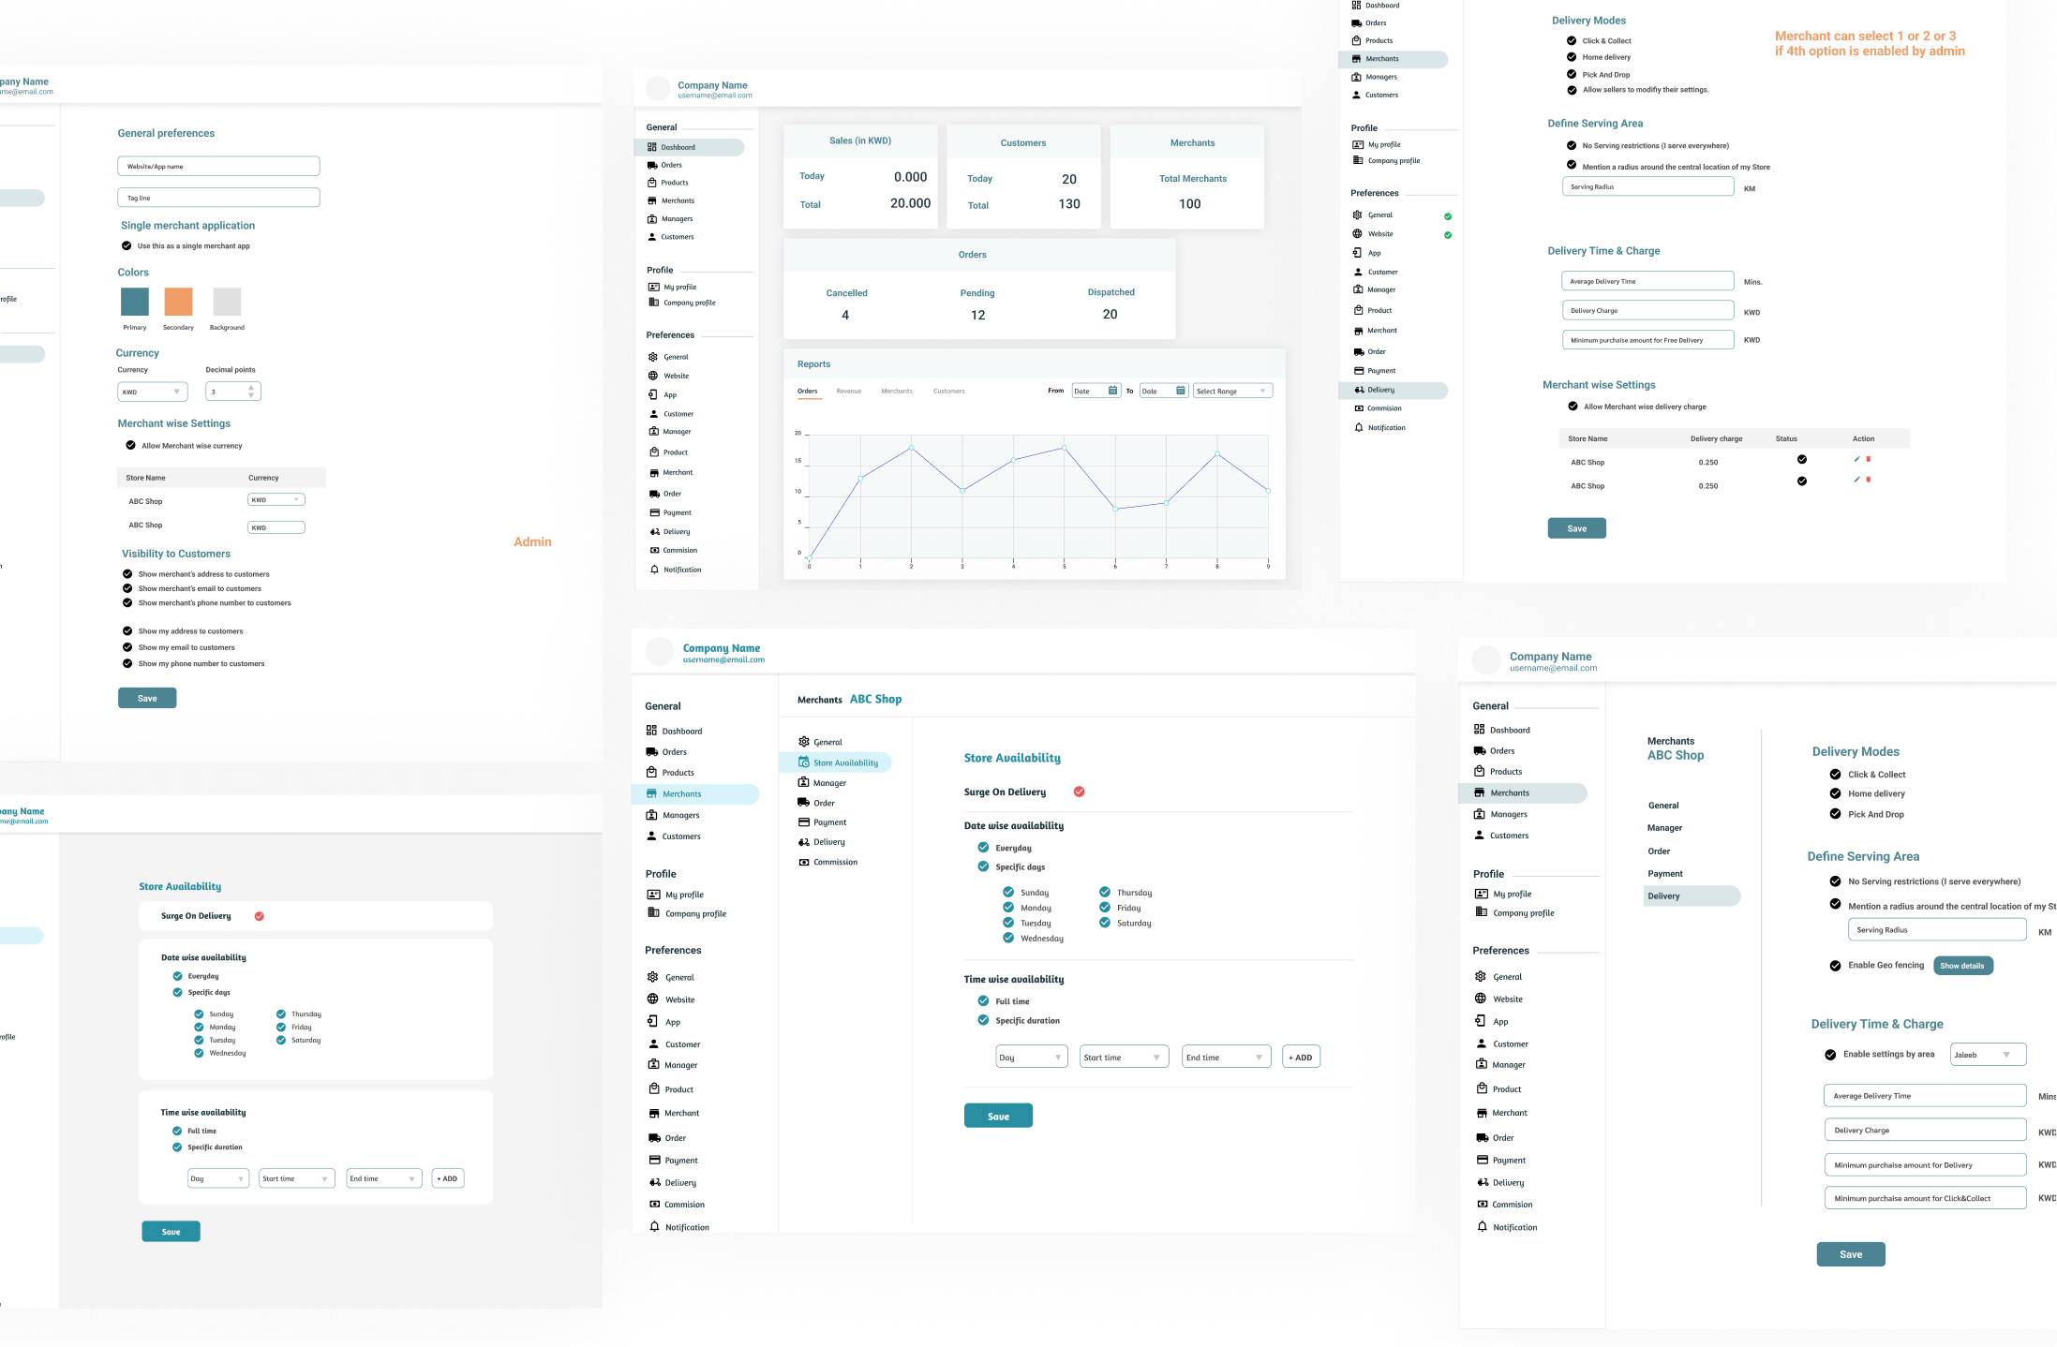Toggle Show merchant's email to customers
2057x1347 pixels.
[127, 588]
